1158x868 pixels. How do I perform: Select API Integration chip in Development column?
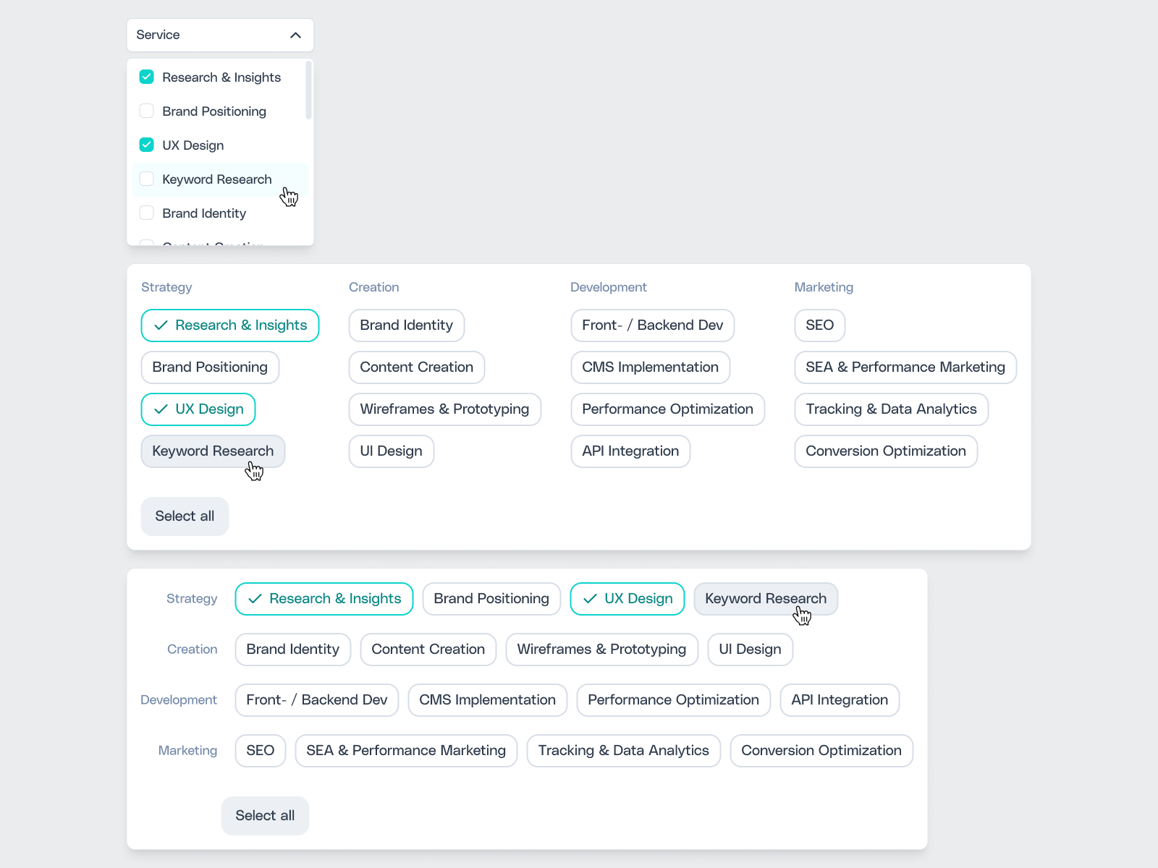point(630,451)
